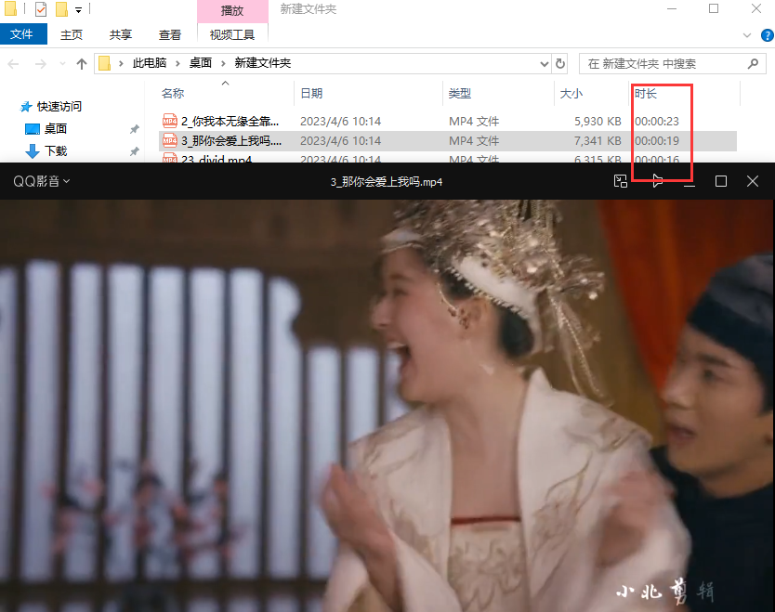
Task: Click the folder icon at the title bar's left edge
Action: [11, 9]
